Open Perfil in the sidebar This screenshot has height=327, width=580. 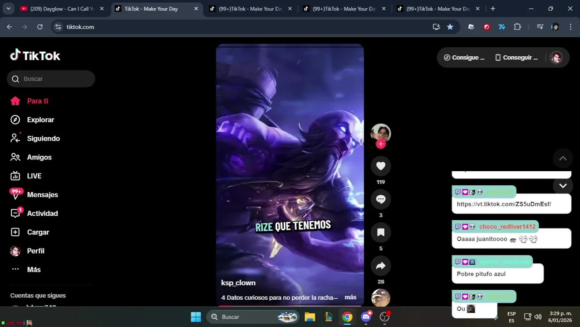tap(27, 251)
